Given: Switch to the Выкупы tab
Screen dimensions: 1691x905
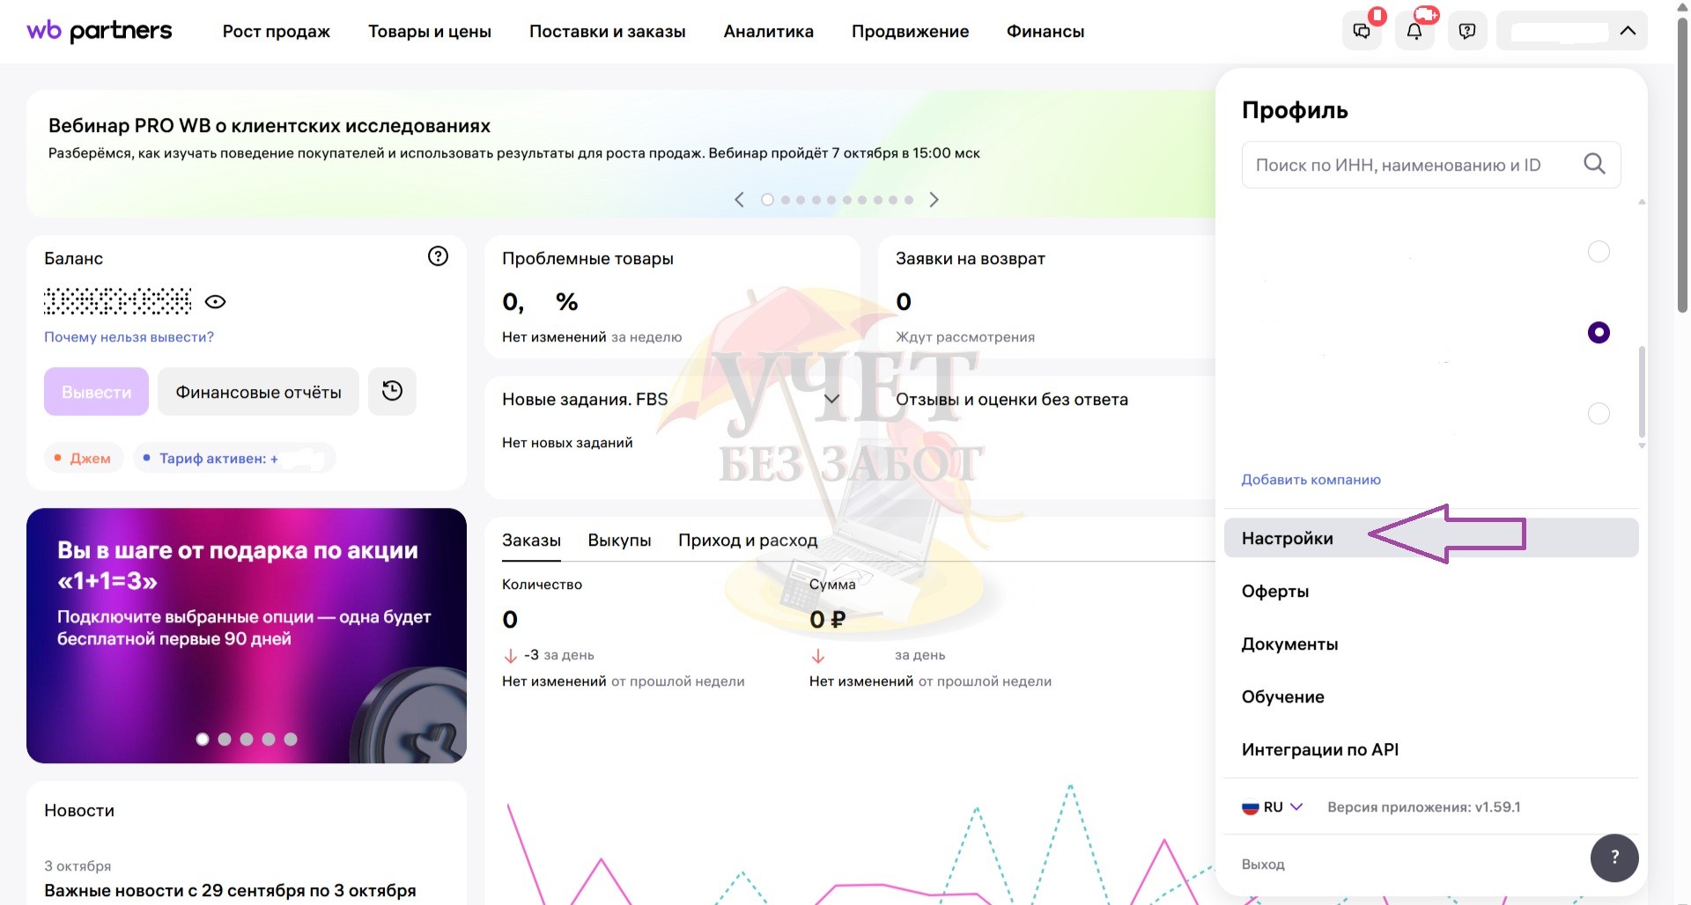Looking at the screenshot, I should click(619, 541).
